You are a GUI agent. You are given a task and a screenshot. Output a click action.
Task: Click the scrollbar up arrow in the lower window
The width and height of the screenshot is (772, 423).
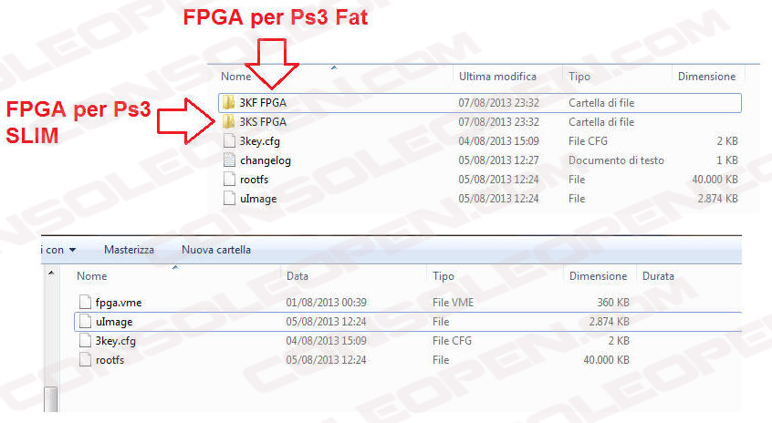point(51,273)
